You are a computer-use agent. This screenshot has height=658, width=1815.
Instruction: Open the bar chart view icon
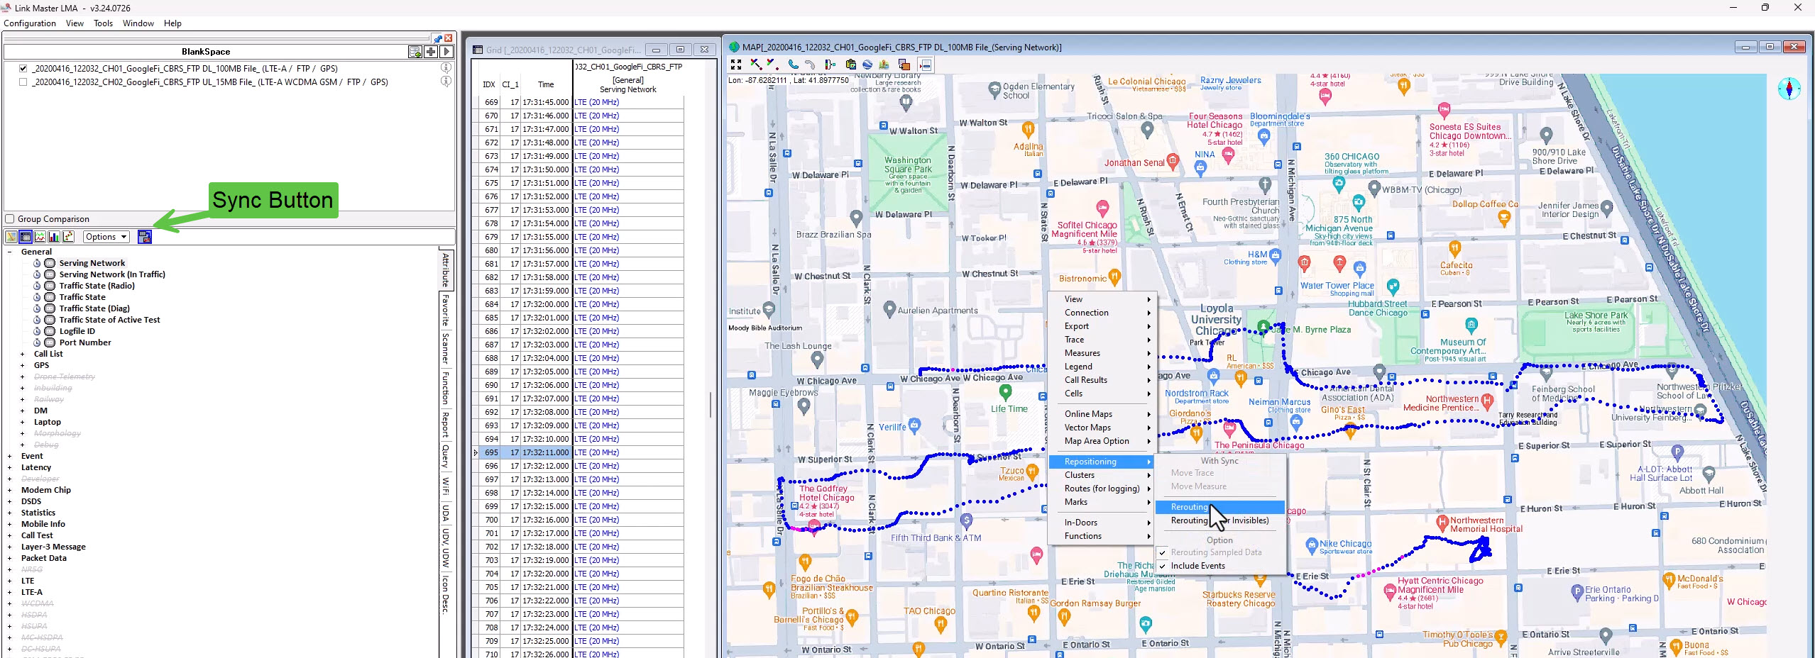(x=54, y=237)
